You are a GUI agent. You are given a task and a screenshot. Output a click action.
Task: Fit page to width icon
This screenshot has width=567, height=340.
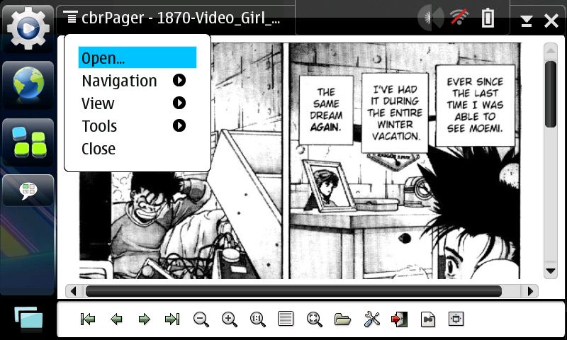click(x=286, y=319)
